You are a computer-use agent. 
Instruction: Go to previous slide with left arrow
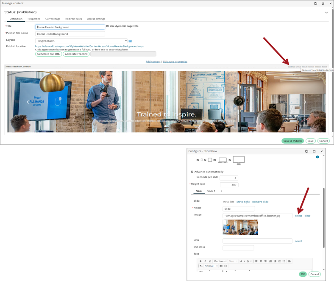(x=28, y=102)
